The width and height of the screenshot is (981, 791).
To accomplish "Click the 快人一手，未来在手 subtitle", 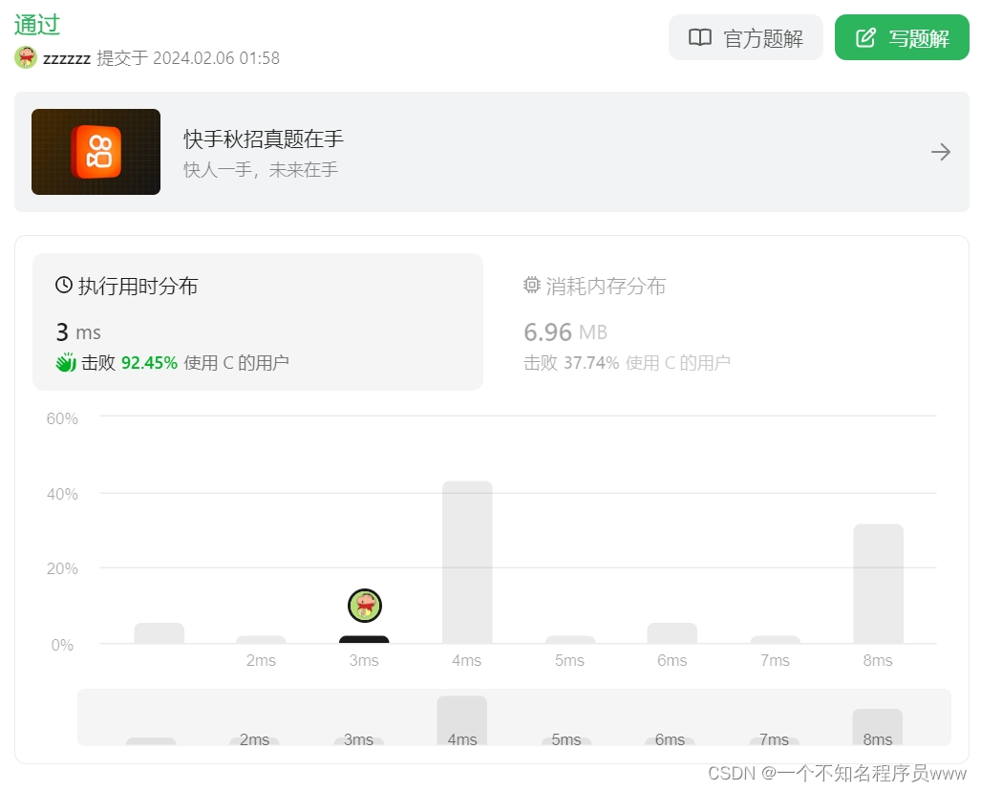I will click(x=261, y=170).
